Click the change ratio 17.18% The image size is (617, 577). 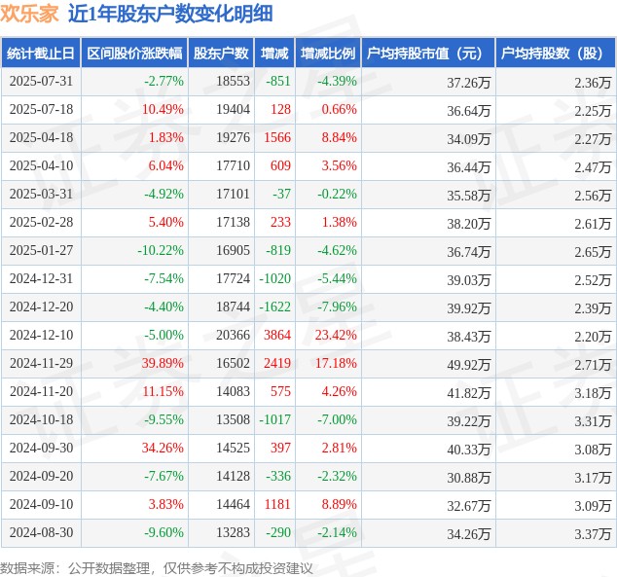point(336,364)
